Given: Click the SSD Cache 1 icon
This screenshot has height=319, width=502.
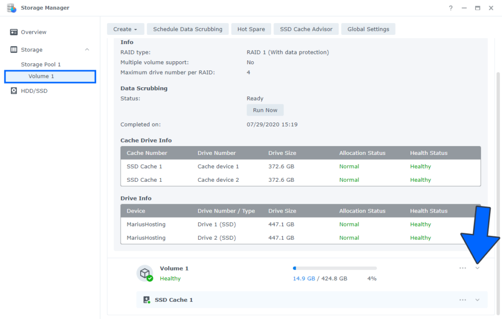Looking at the screenshot, I should click(146, 300).
